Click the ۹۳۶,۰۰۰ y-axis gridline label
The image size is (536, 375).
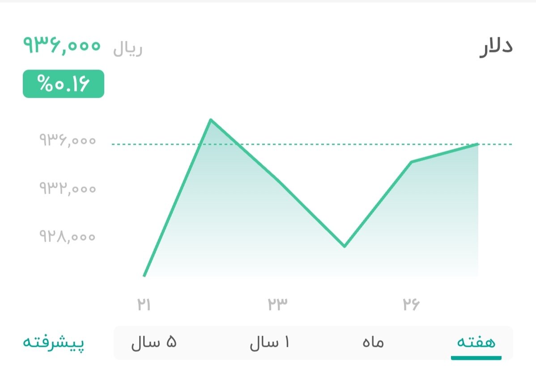[x=66, y=141]
